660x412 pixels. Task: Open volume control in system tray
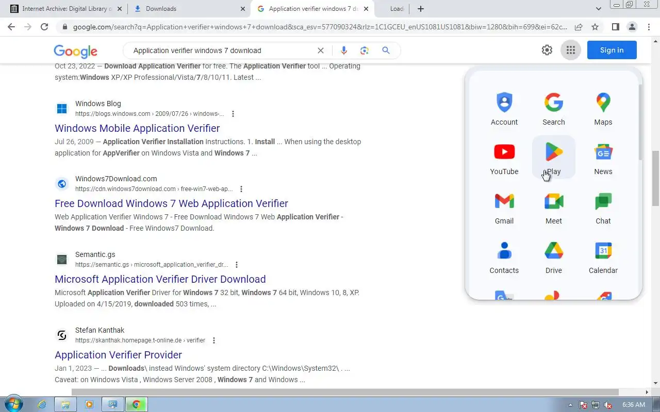(x=608, y=405)
